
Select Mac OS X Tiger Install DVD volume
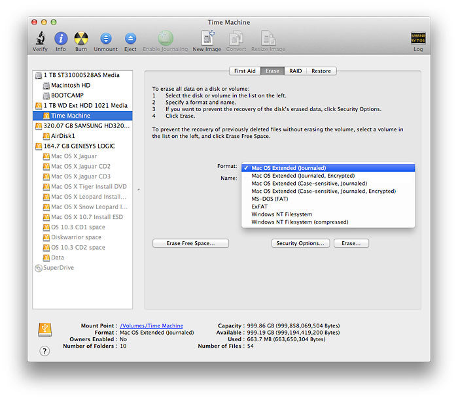click(82, 187)
